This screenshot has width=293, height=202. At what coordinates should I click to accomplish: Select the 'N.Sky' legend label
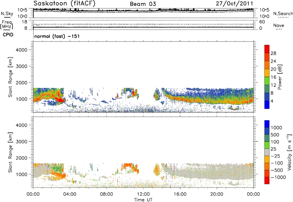[x=7, y=14]
